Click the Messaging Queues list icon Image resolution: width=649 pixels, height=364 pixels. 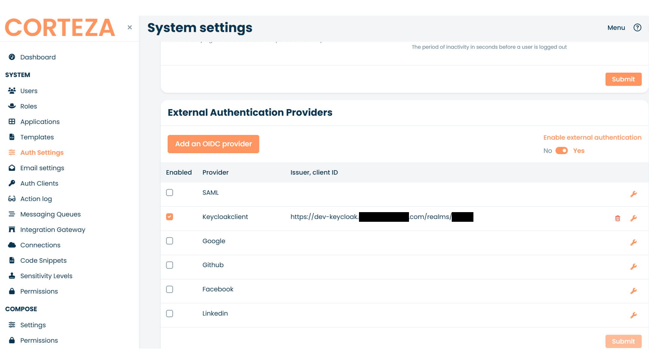point(12,214)
